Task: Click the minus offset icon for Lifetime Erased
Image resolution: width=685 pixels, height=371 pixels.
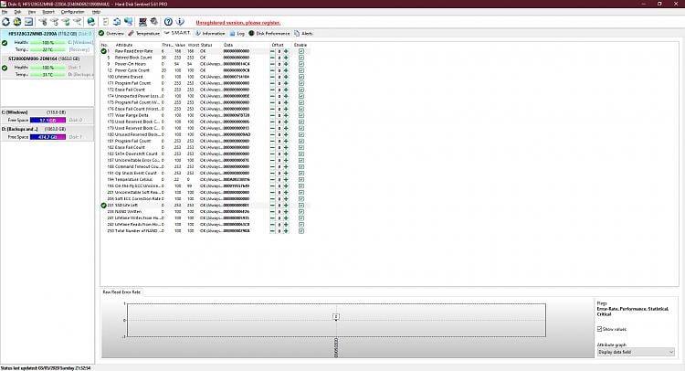Action: tap(272, 77)
